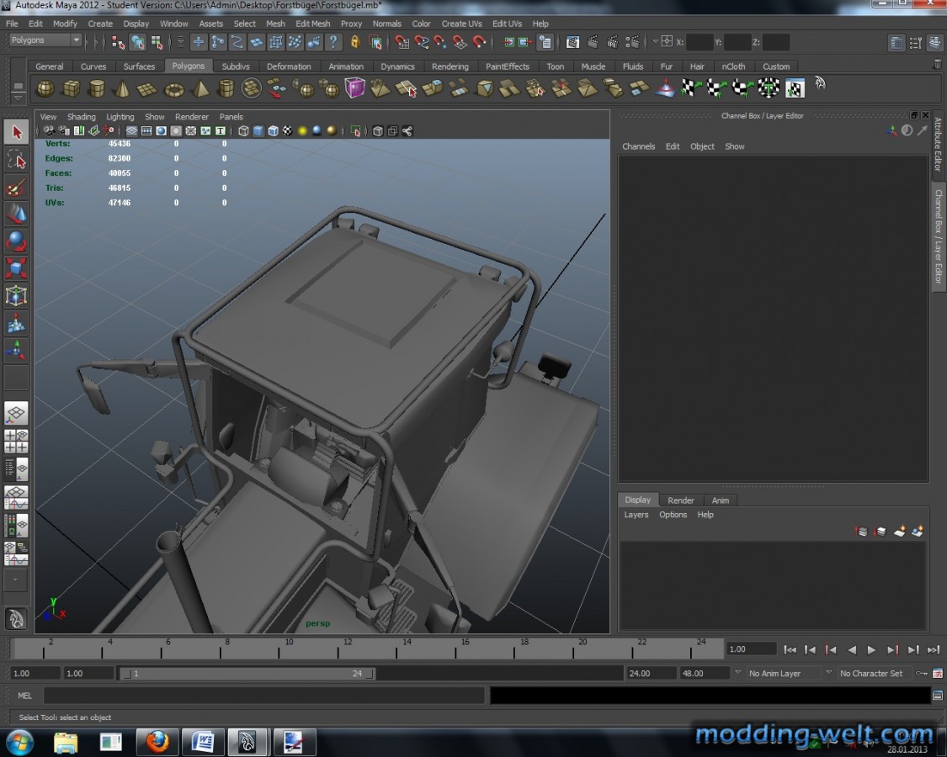
Task: Toggle select by hierarchy mode
Action: (x=118, y=42)
